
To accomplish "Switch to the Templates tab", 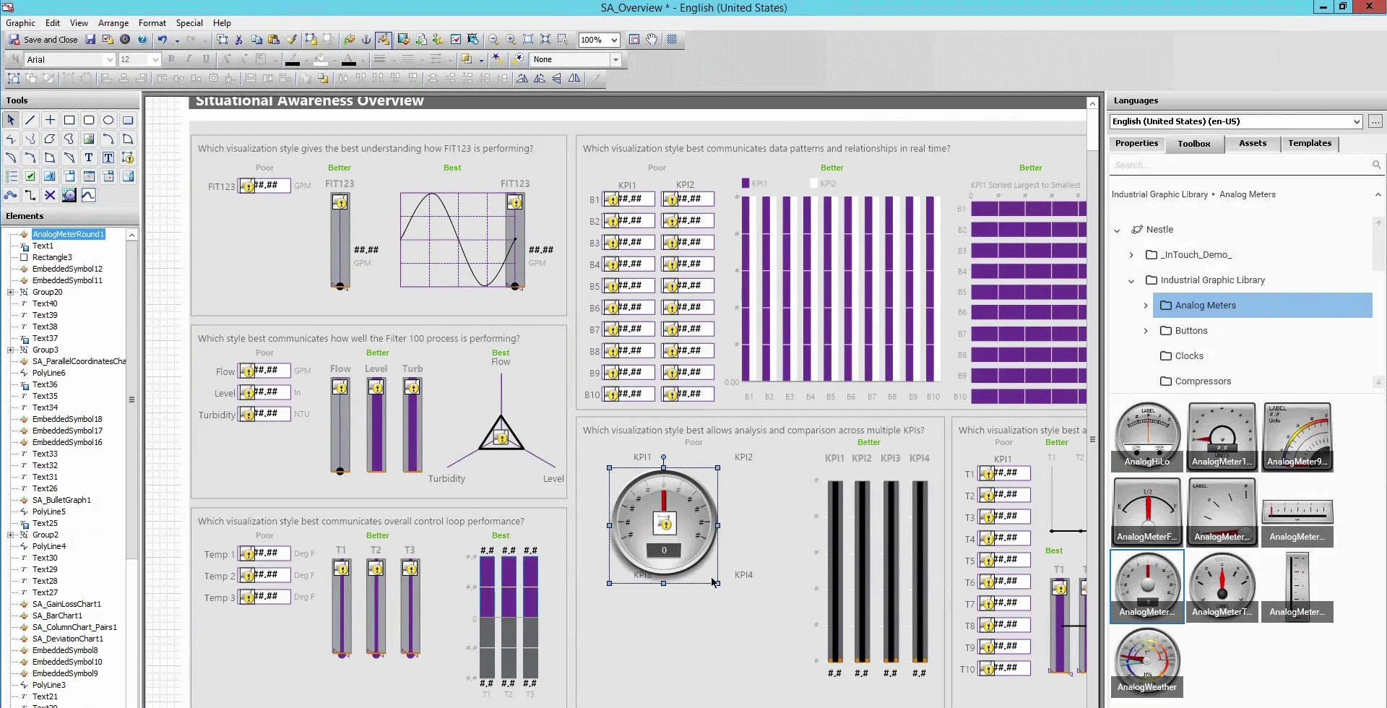I will pyautogui.click(x=1310, y=144).
